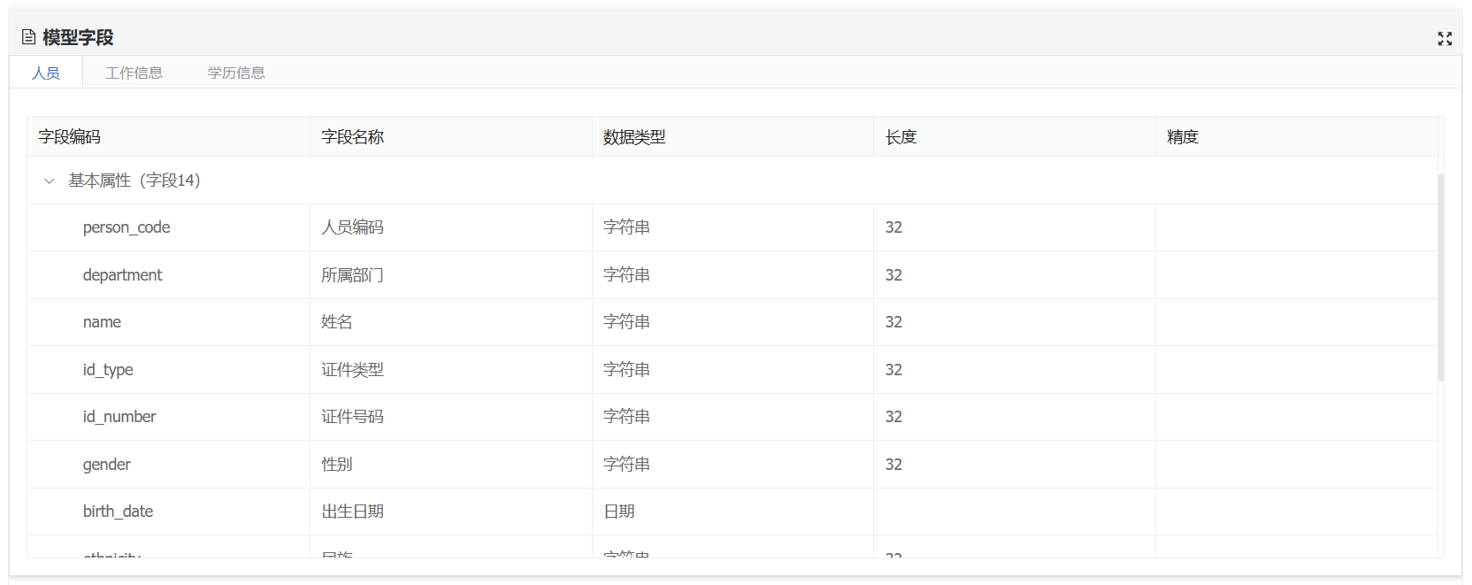Switch to the 工作信息 tab

(x=134, y=73)
